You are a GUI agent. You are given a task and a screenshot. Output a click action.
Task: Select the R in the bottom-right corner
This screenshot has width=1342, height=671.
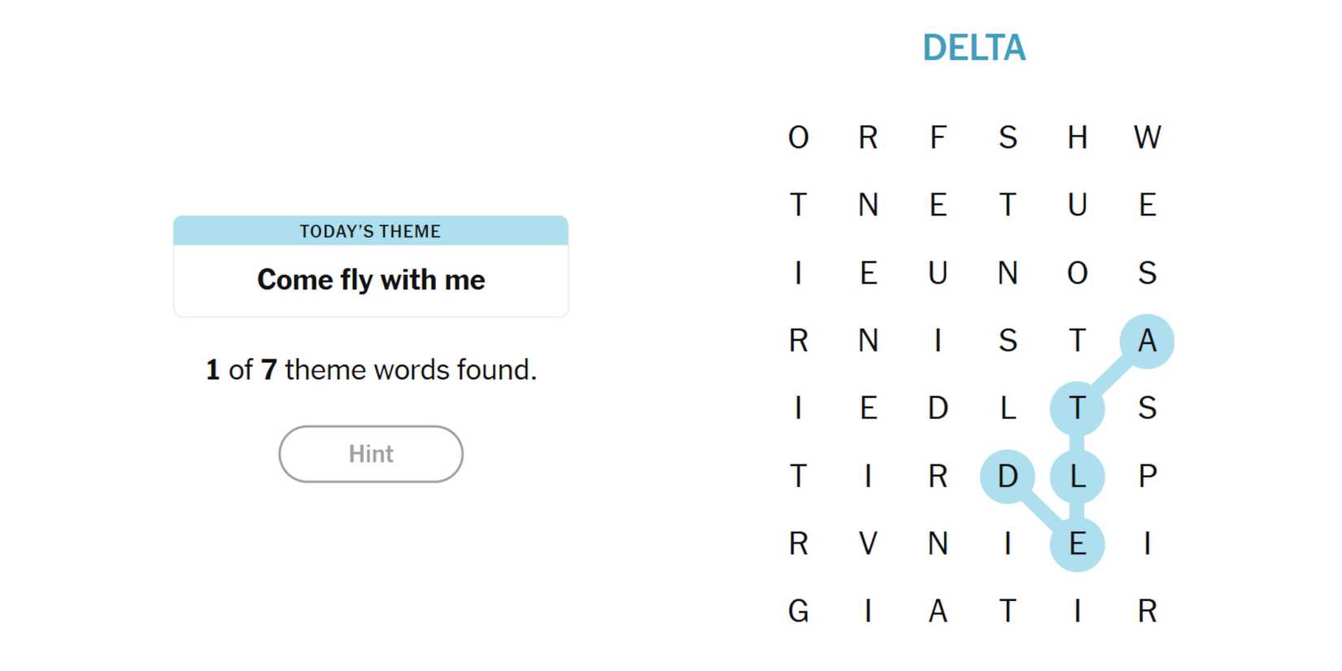pyautogui.click(x=1147, y=611)
